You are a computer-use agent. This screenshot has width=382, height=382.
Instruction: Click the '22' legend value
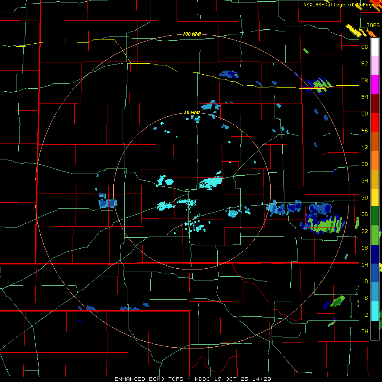coord(365,231)
